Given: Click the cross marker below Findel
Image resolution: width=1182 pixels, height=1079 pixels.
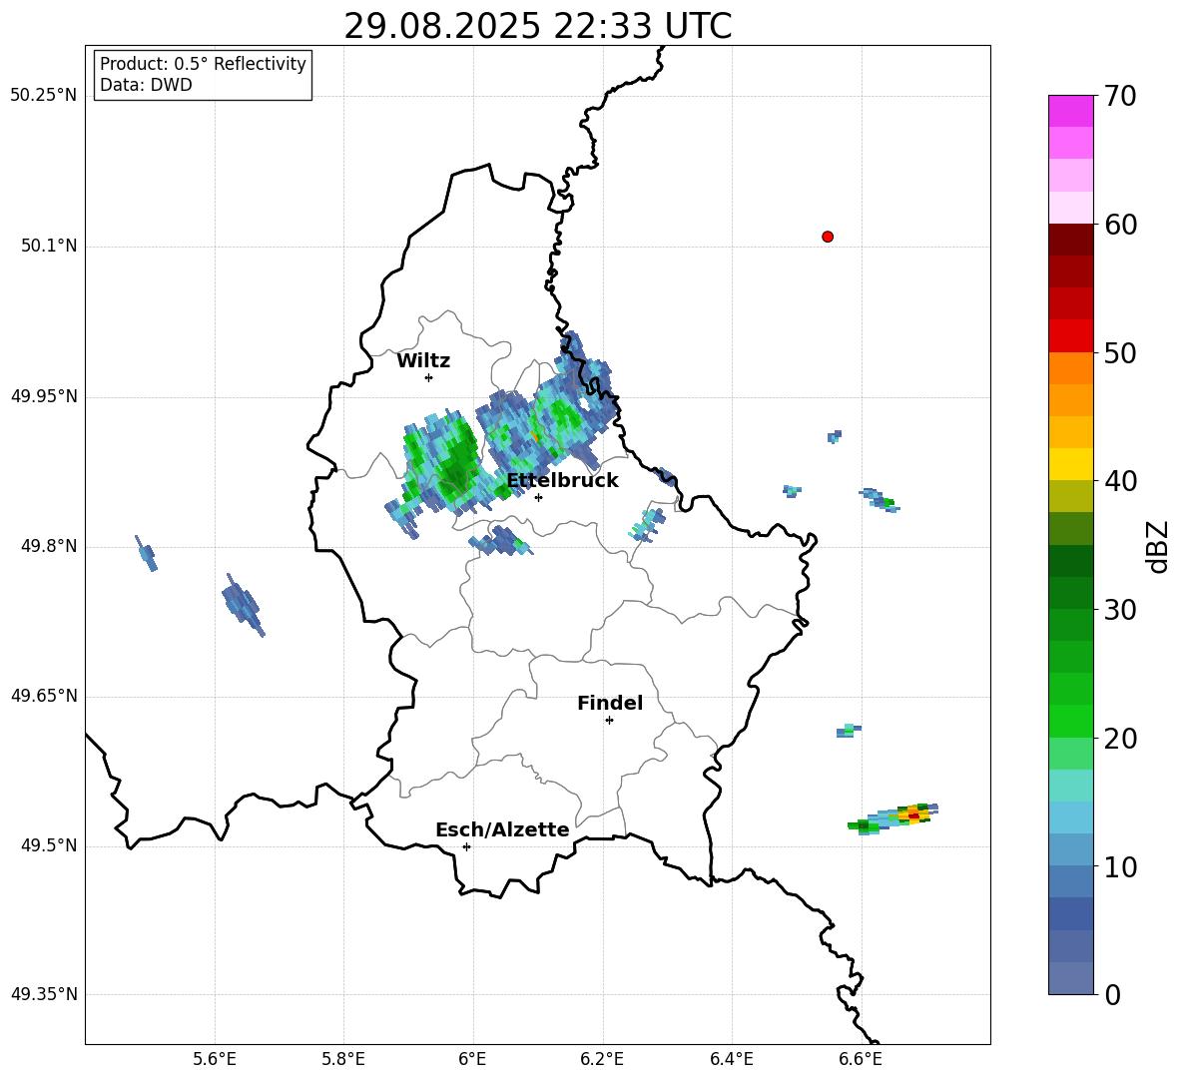Looking at the screenshot, I should pyautogui.click(x=610, y=721).
